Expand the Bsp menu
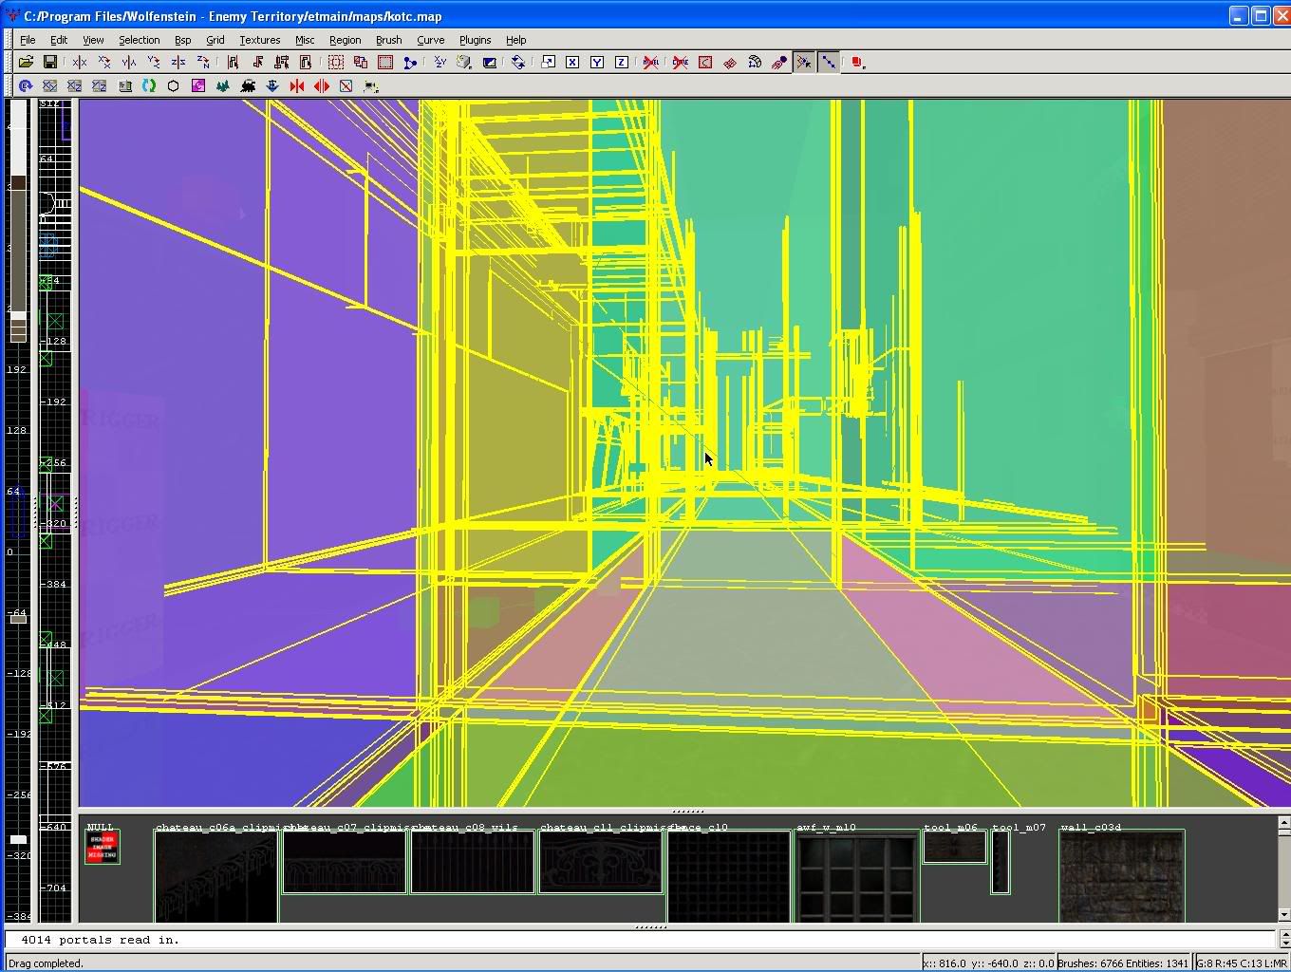The width and height of the screenshot is (1291, 972). tap(182, 40)
